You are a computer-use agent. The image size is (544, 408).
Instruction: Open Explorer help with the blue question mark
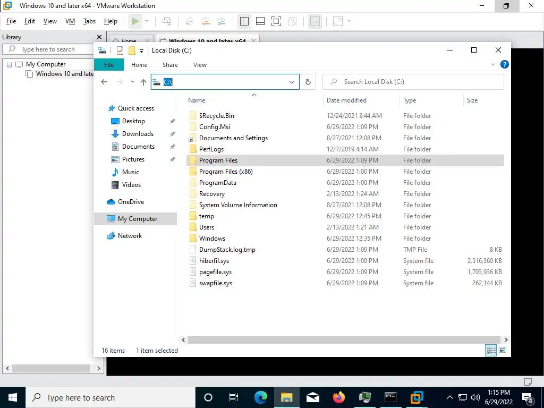[x=505, y=64]
